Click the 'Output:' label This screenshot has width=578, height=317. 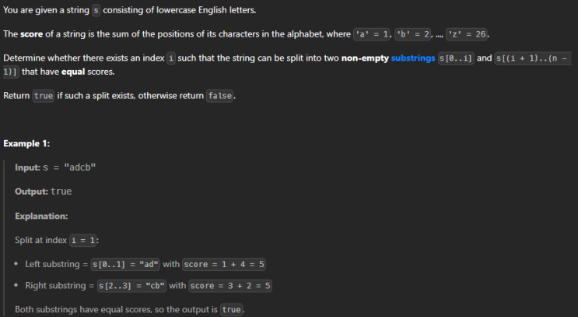pyautogui.click(x=31, y=192)
